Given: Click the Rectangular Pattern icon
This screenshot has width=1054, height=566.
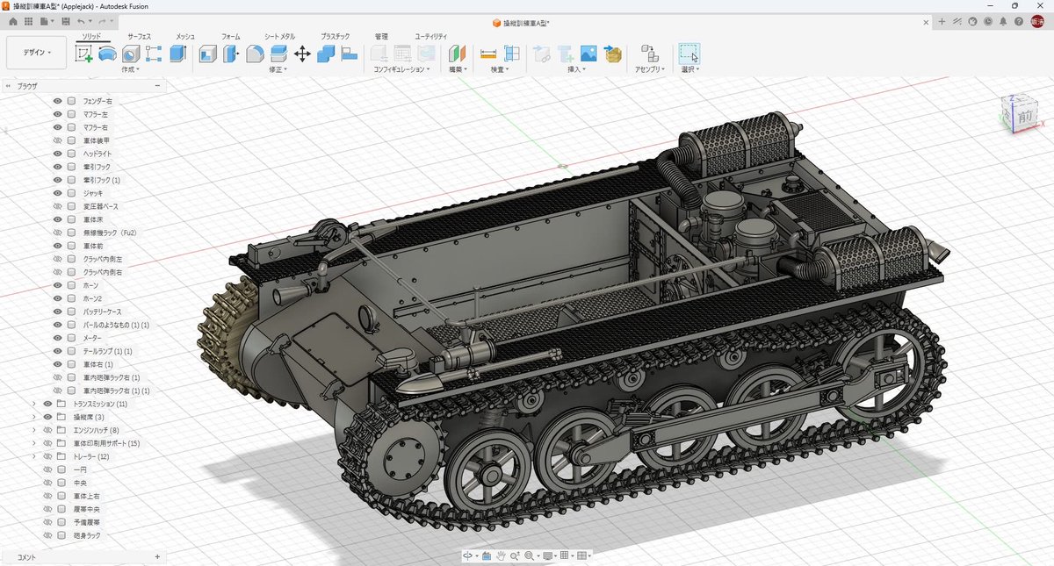Looking at the screenshot, I should (154, 54).
